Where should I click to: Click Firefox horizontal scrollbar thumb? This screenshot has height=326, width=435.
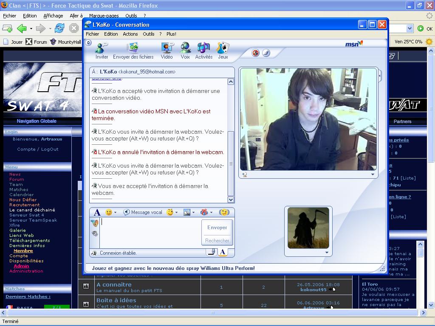[x=212, y=313]
